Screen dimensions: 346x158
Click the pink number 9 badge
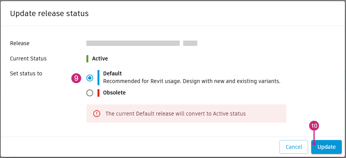76,78
